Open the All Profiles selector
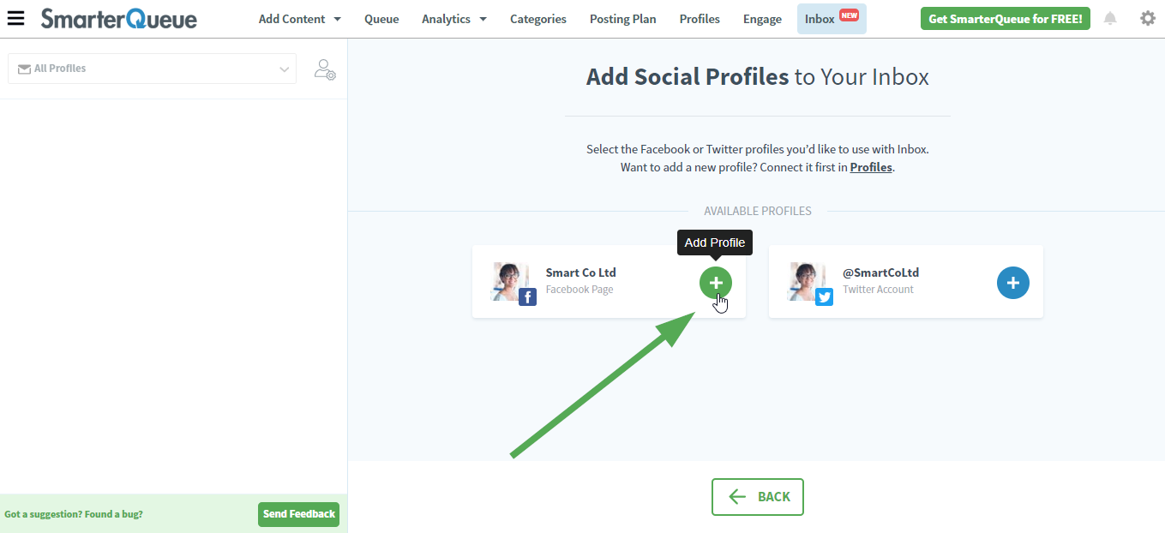This screenshot has width=1165, height=533. click(151, 69)
